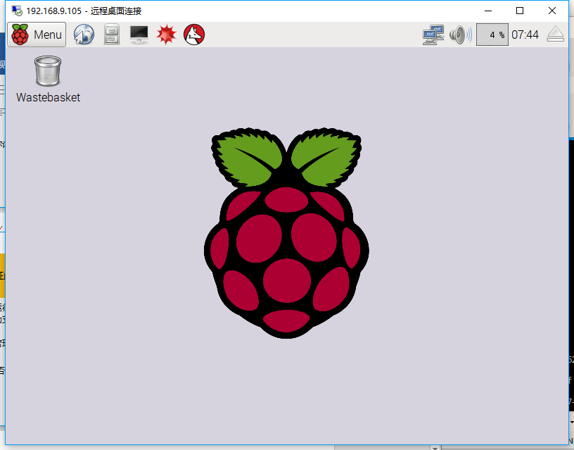Click the Wastebasket label text
This screenshot has width=574, height=450.
coord(48,97)
